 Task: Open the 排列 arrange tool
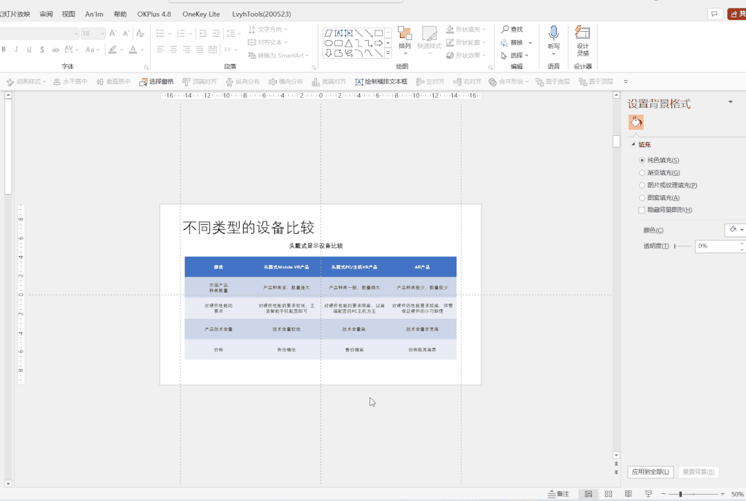coord(404,39)
